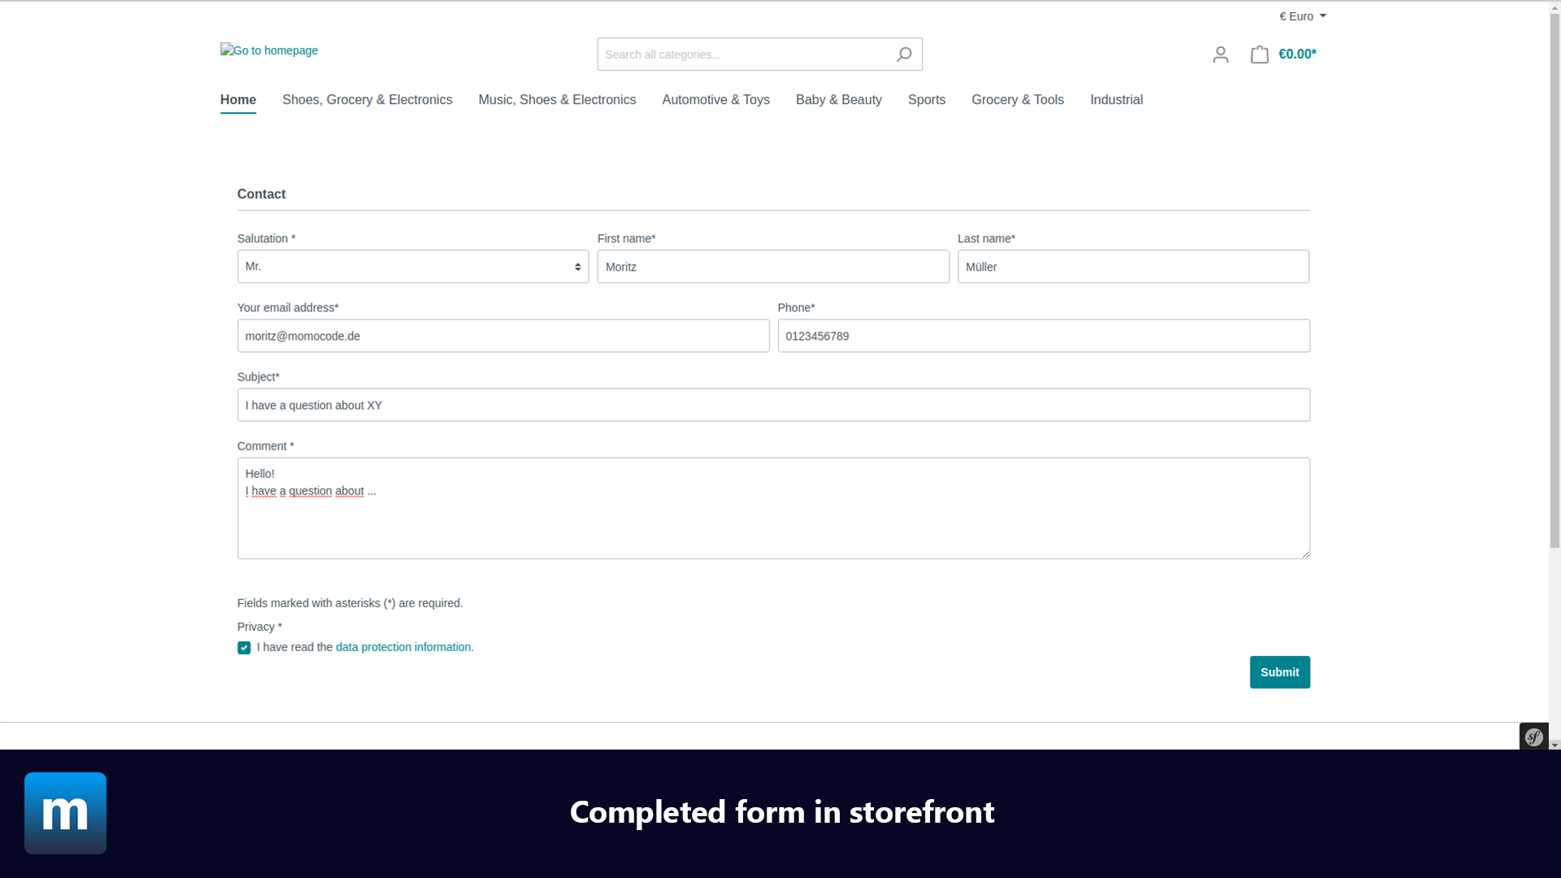Click the Subject input field
Screen dimensions: 1561x878
pyautogui.click(x=774, y=405)
